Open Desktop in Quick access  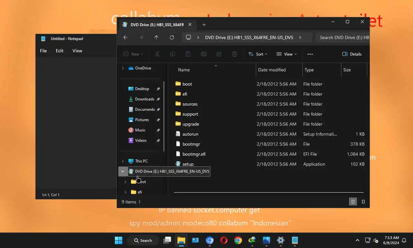pyautogui.click(x=142, y=89)
